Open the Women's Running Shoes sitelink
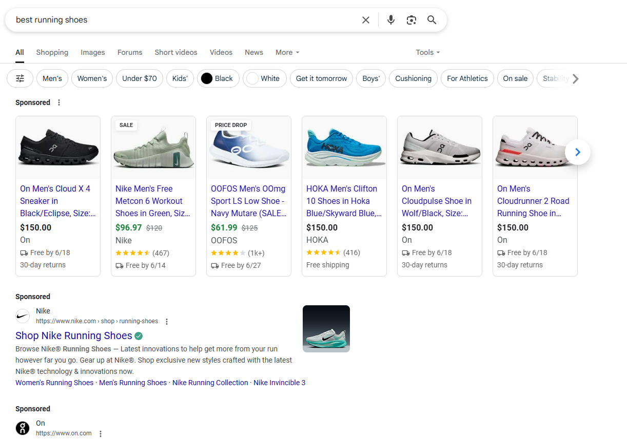 [54, 383]
